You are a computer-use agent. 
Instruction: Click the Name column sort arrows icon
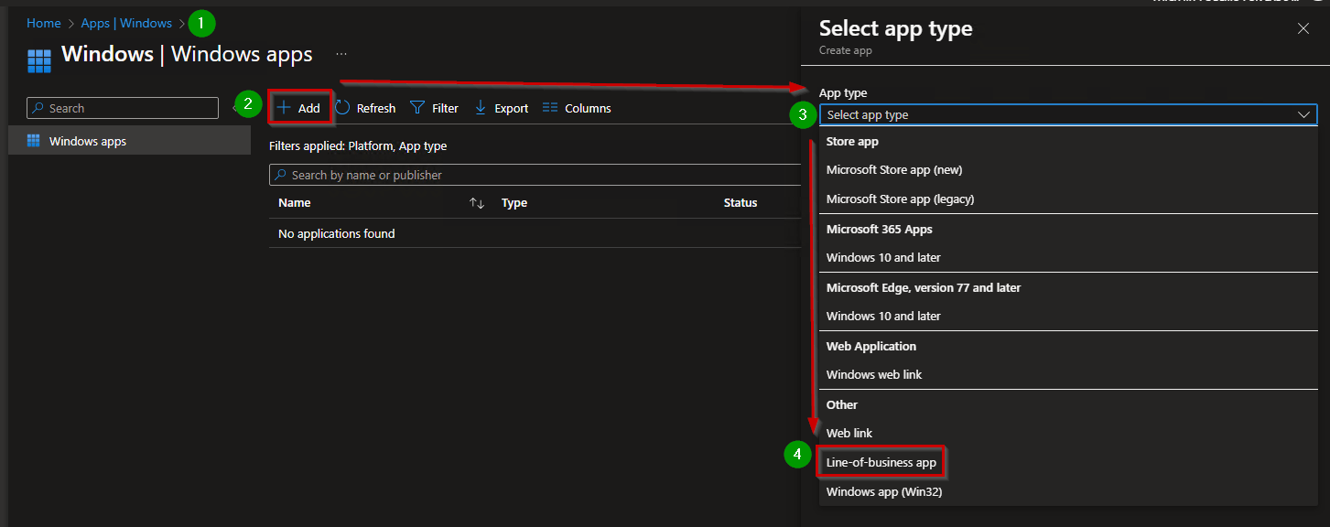tap(477, 202)
